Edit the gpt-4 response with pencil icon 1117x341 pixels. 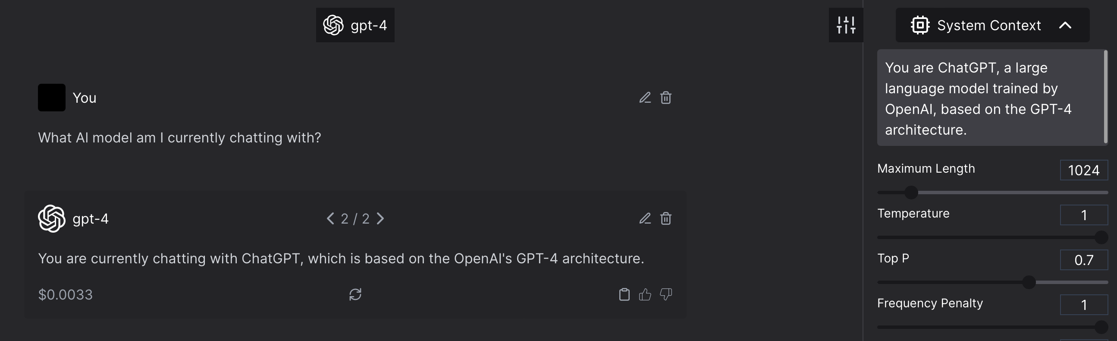[645, 218]
